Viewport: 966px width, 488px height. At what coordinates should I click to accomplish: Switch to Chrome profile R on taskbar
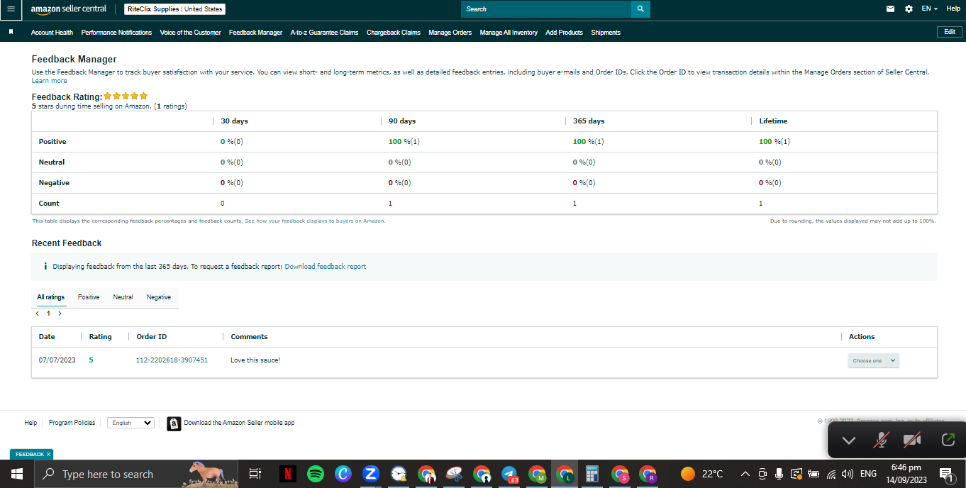click(648, 474)
